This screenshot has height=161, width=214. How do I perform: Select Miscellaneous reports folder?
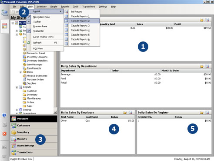34,99
